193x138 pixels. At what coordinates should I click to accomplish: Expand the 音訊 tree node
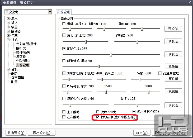tap(8, 69)
